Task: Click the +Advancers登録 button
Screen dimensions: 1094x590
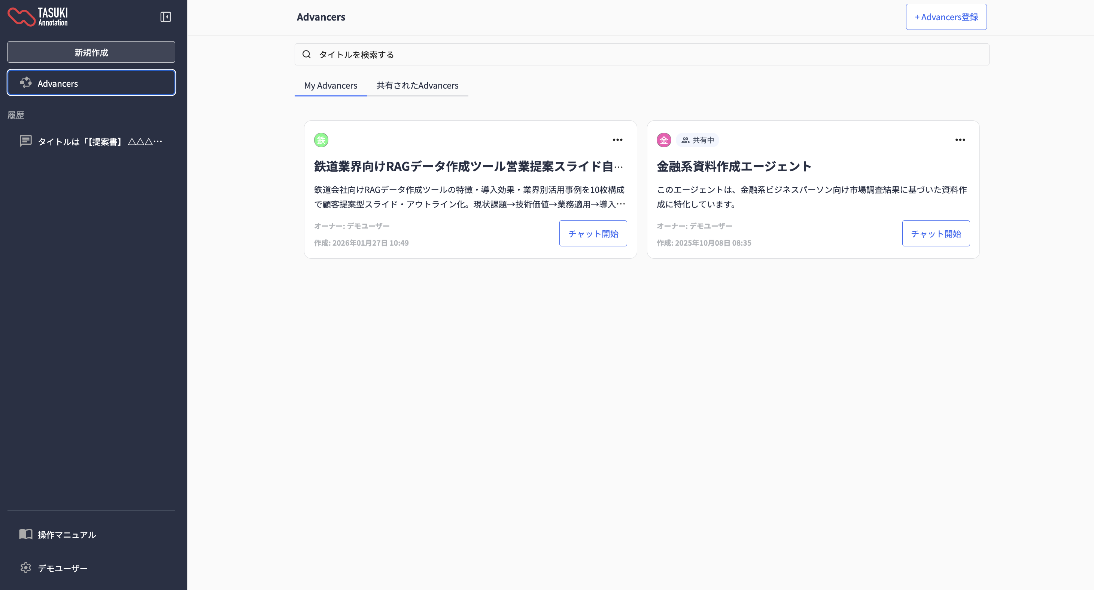Action: (946, 17)
